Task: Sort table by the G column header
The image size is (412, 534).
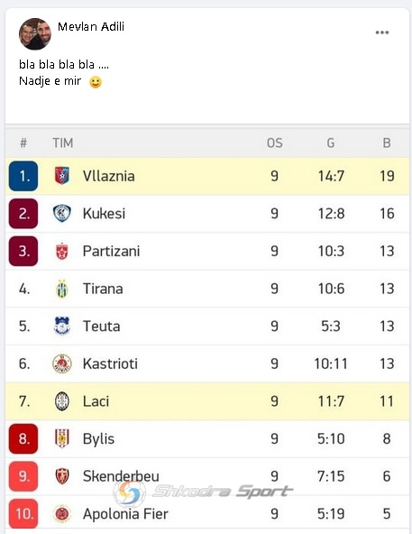Action: coord(330,143)
